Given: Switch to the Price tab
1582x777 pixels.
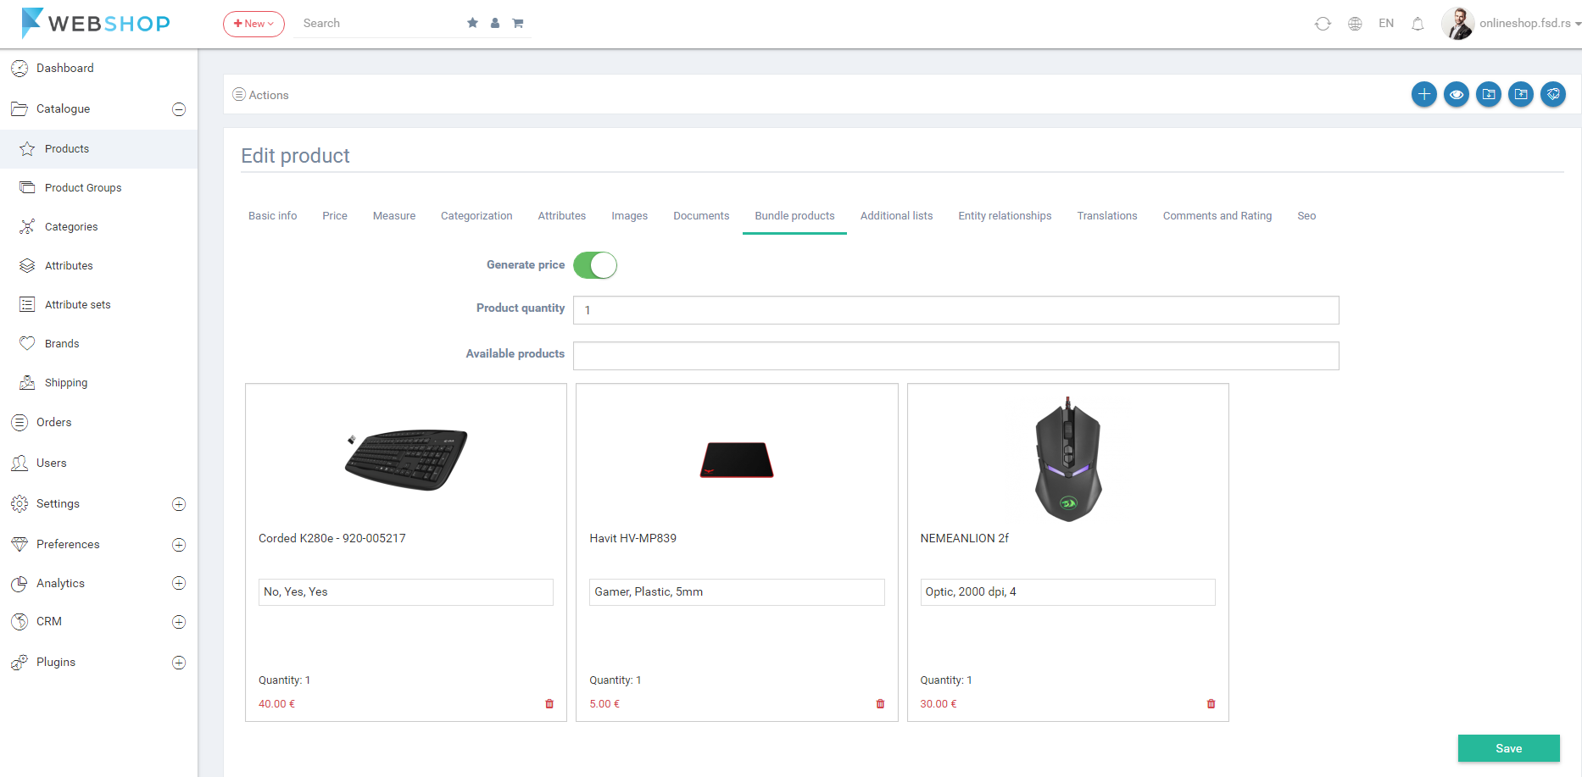Looking at the screenshot, I should (x=335, y=216).
